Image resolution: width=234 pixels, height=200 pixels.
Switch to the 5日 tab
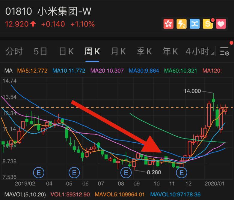(40, 51)
